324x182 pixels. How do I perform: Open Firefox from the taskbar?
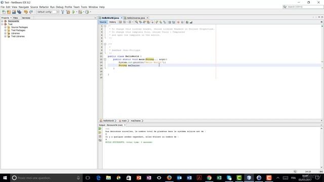coord(169,177)
